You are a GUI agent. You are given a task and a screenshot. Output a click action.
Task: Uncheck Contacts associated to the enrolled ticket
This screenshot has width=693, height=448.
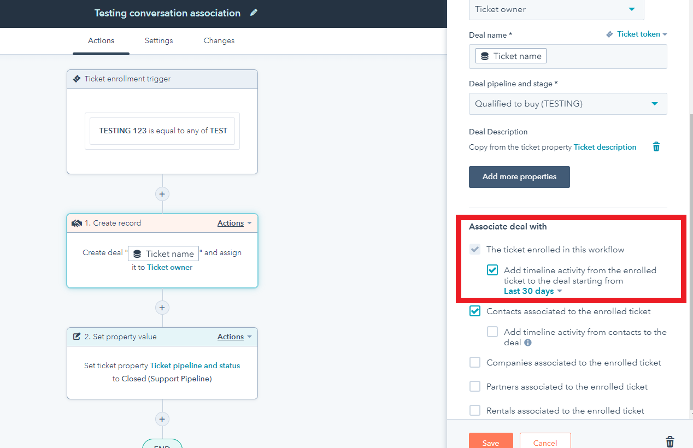pyautogui.click(x=475, y=311)
